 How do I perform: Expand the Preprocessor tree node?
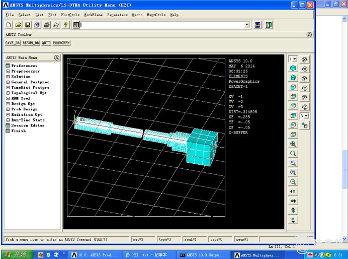click(x=8, y=71)
